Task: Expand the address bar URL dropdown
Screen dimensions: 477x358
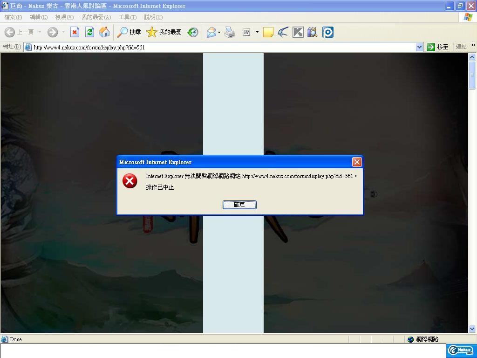Action: pos(419,47)
